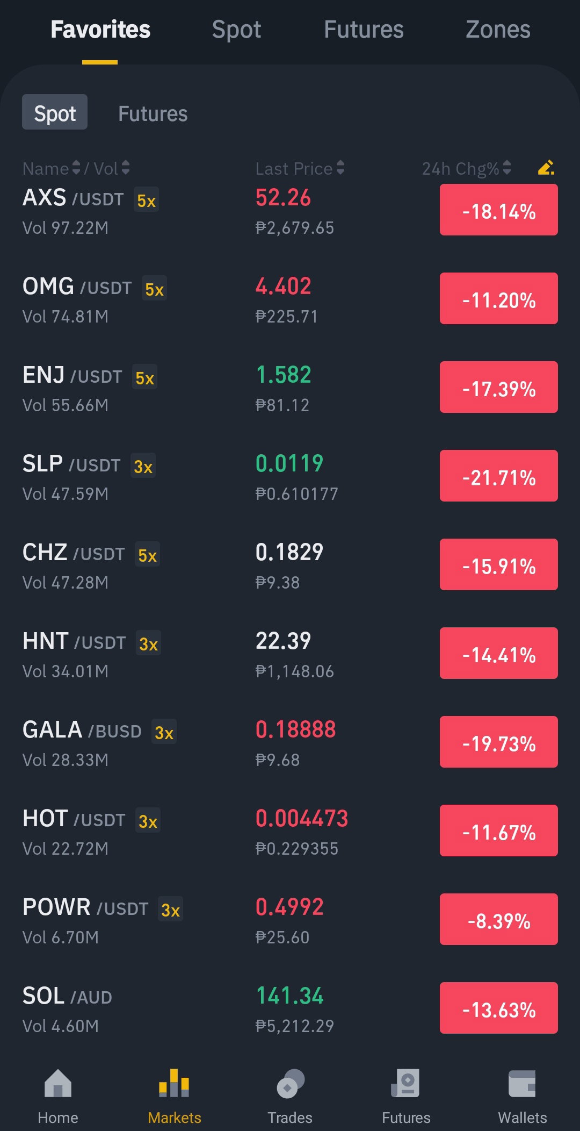
Task: Open the Wallets icon in bottom bar
Action: [522, 1083]
